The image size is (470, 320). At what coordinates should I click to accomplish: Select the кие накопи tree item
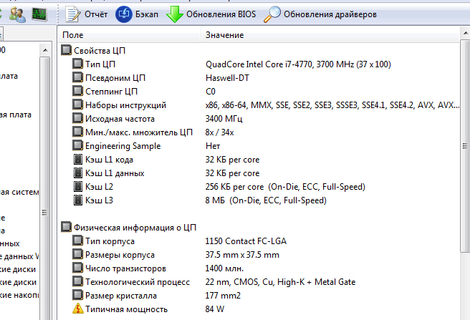click(19, 295)
